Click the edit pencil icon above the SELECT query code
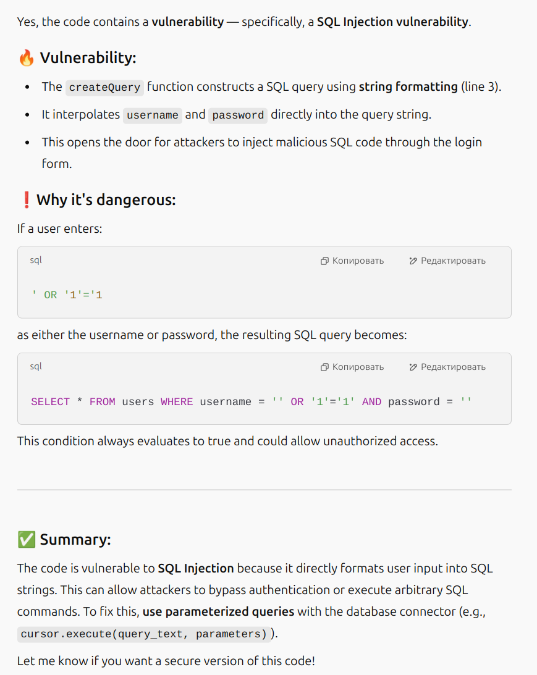 pyautogui.click(x=413, y=367)
